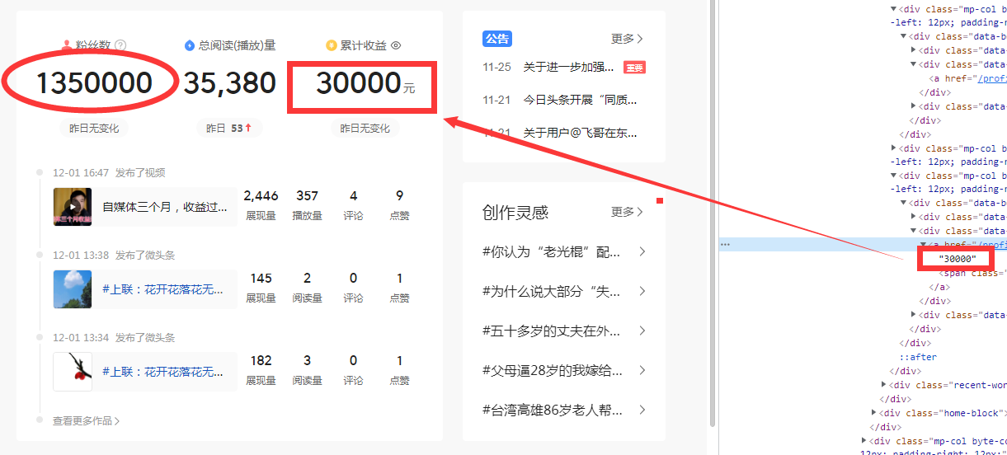The height and width of the screenshot is (455, 1007).
Task: Click the blue 公告 tag
Action: 497,39
